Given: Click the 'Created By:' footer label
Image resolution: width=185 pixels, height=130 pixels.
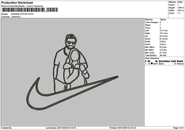Looking at the screenshot, I should coord(6,128).
